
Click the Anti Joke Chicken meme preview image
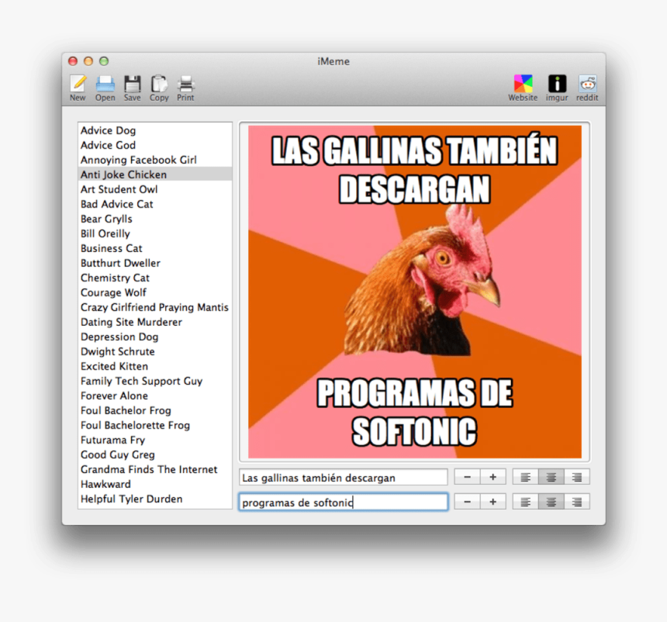coord(414,292)
